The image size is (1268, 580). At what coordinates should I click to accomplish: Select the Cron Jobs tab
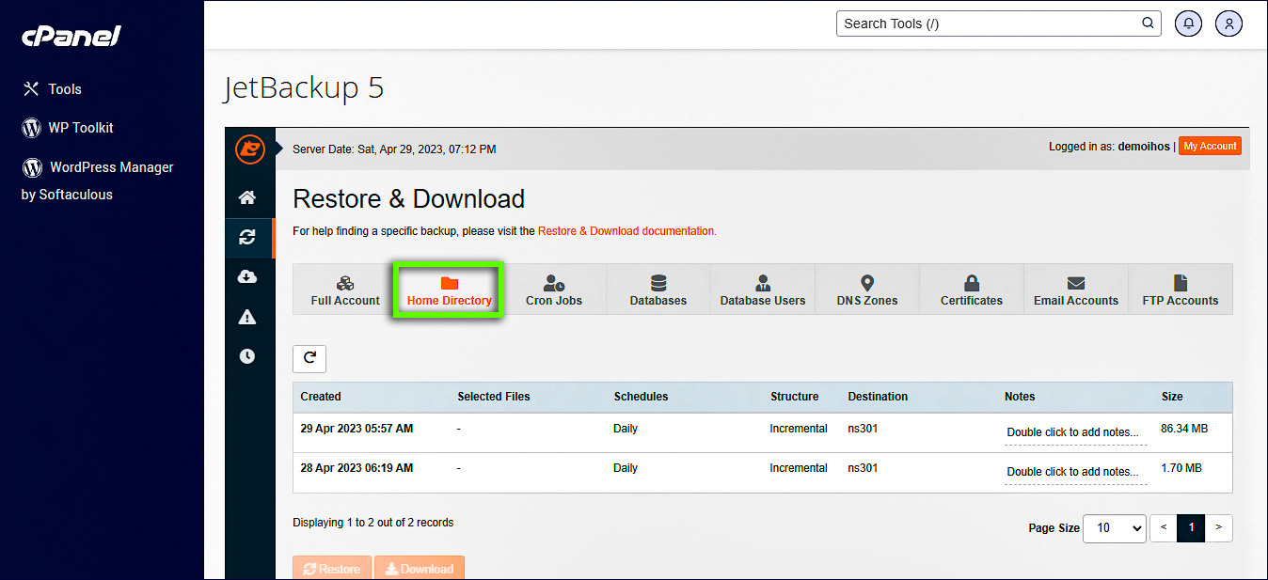coord(553,290)
